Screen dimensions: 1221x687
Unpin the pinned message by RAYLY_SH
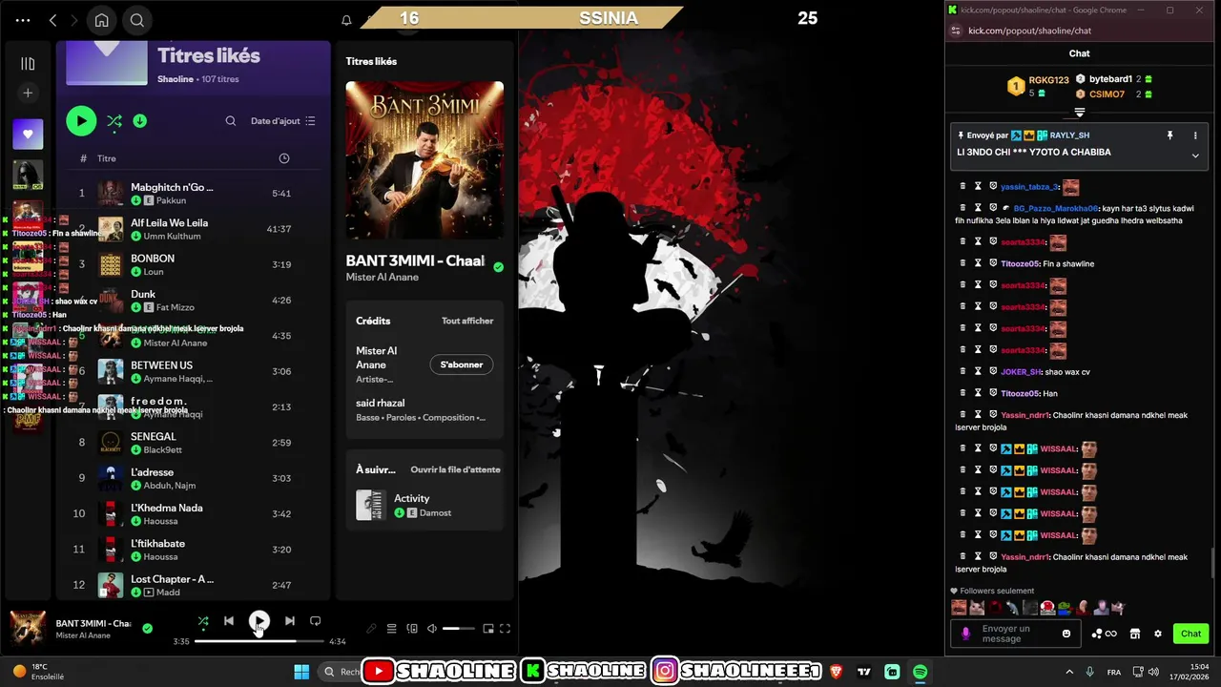[x=1169, y=135]
